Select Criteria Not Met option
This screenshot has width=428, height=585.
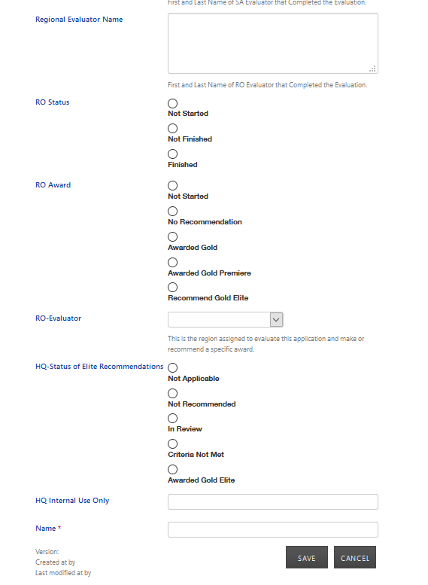click(x=172, y=443)
